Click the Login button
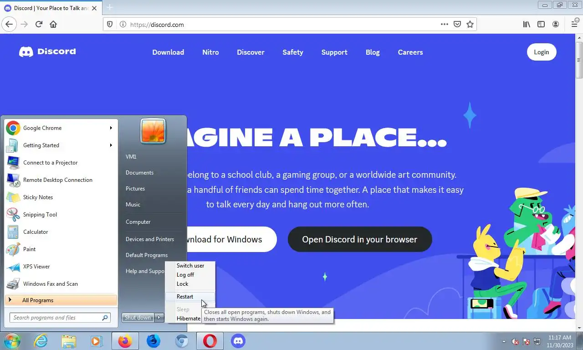The width and height of the screenshot is (583, 350). (542, 52)
